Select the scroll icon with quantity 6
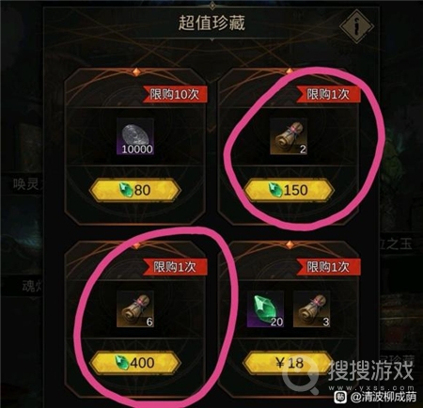The height and width of the screenshot is (408, 423). coord(135,309)
